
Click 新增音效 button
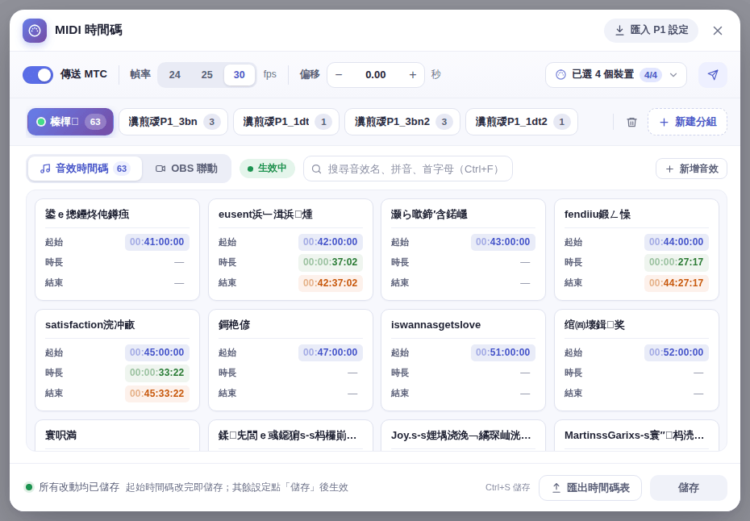(x=691, y=169)
